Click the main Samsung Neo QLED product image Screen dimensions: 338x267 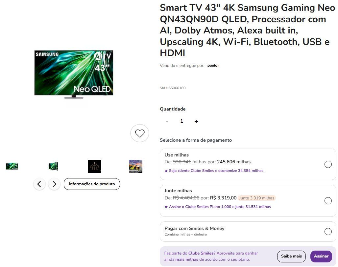click(x=74, y=74)
